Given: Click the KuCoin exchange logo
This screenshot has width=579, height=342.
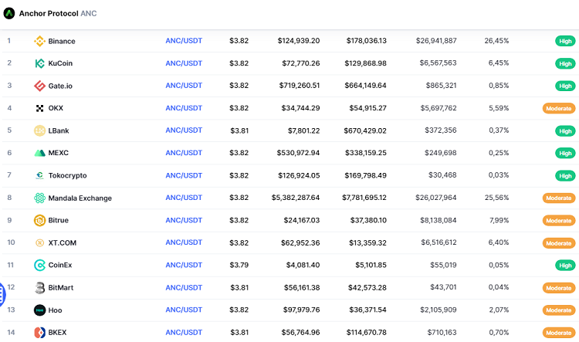Looking at the screenshot, I should tap(39, 63).
